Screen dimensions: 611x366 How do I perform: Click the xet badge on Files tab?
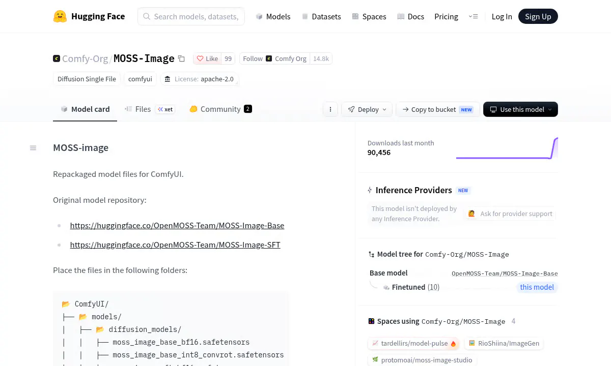pos(165,109)
